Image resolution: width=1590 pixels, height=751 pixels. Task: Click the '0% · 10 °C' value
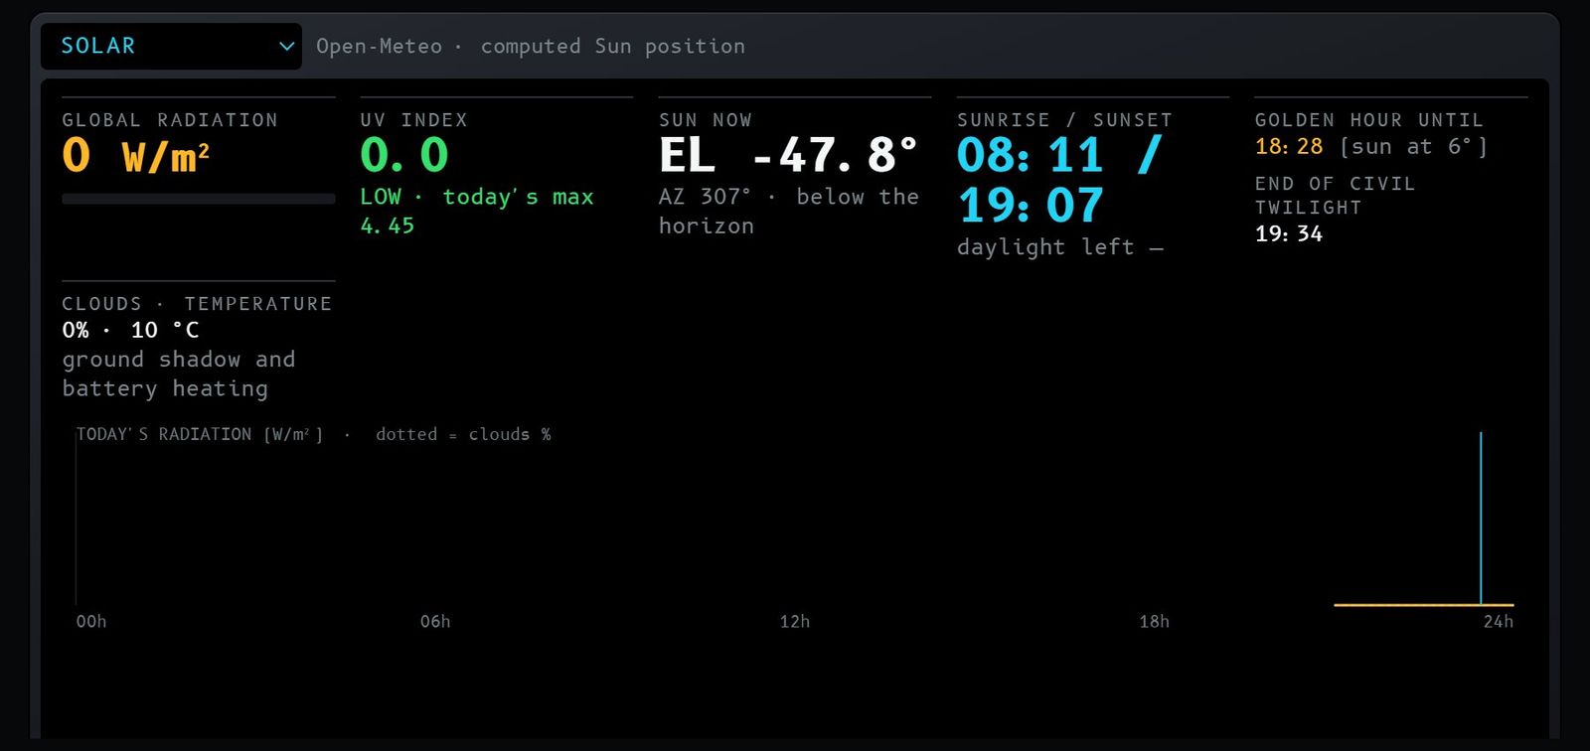coord(130,331)
